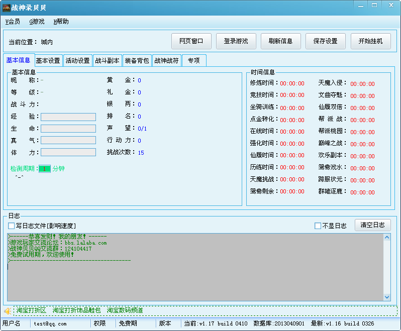401x331 pixels.
Task: Click 免费期 in status bar
Action: coord(128,323)
